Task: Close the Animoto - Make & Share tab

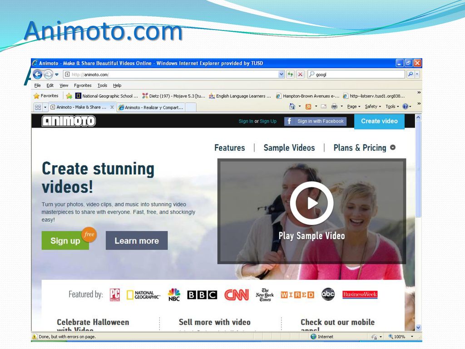Action: (112, 107)
